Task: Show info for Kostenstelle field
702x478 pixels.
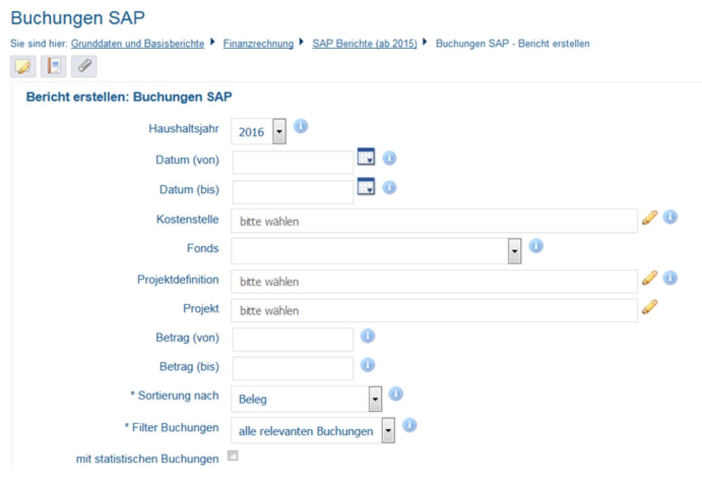Action: pyautogui.click(x=670, y=217)
